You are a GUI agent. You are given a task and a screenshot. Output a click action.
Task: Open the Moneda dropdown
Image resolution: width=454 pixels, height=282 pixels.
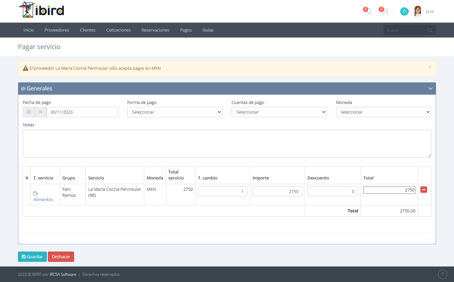[x=384, y=112]
